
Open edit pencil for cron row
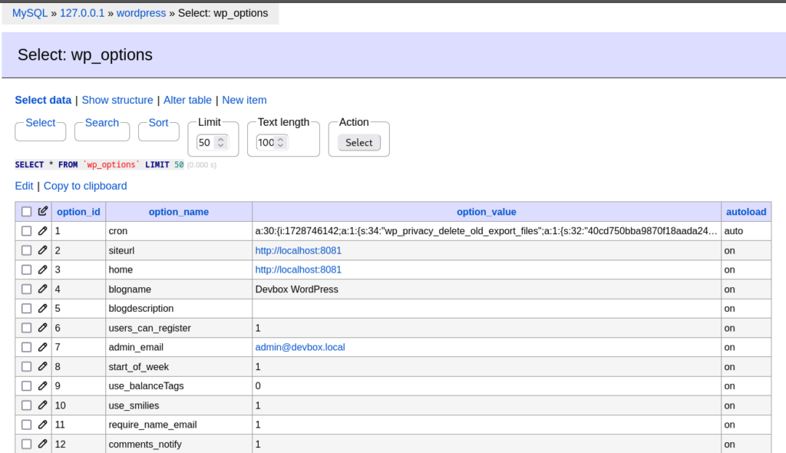(42, 231)
